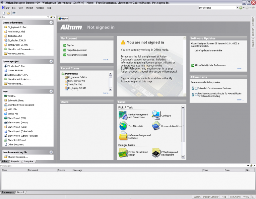This screenshot has height=199, width=256.
Task: Open Documentation Library task icon
Action: tap(156, 126)
